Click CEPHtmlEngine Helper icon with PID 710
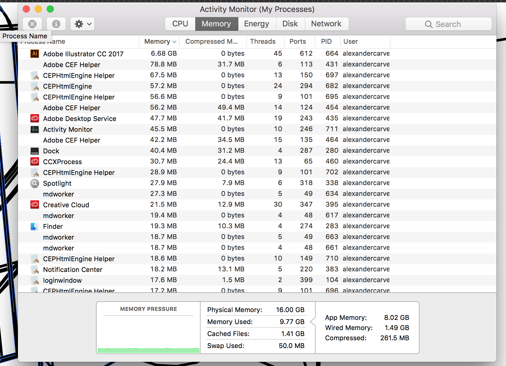Screen dimensions: 506x366 tap(35, 258)
